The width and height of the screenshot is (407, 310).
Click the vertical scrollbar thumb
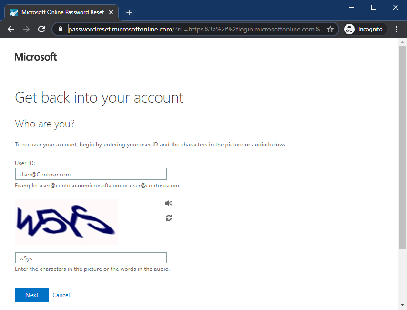402,147
